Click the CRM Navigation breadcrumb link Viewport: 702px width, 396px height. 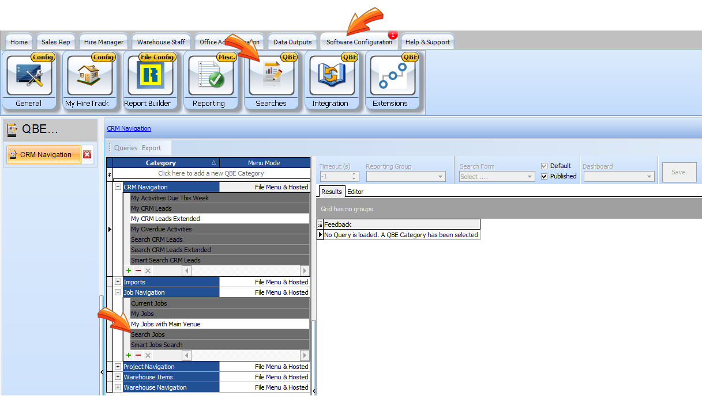[129, 128]
